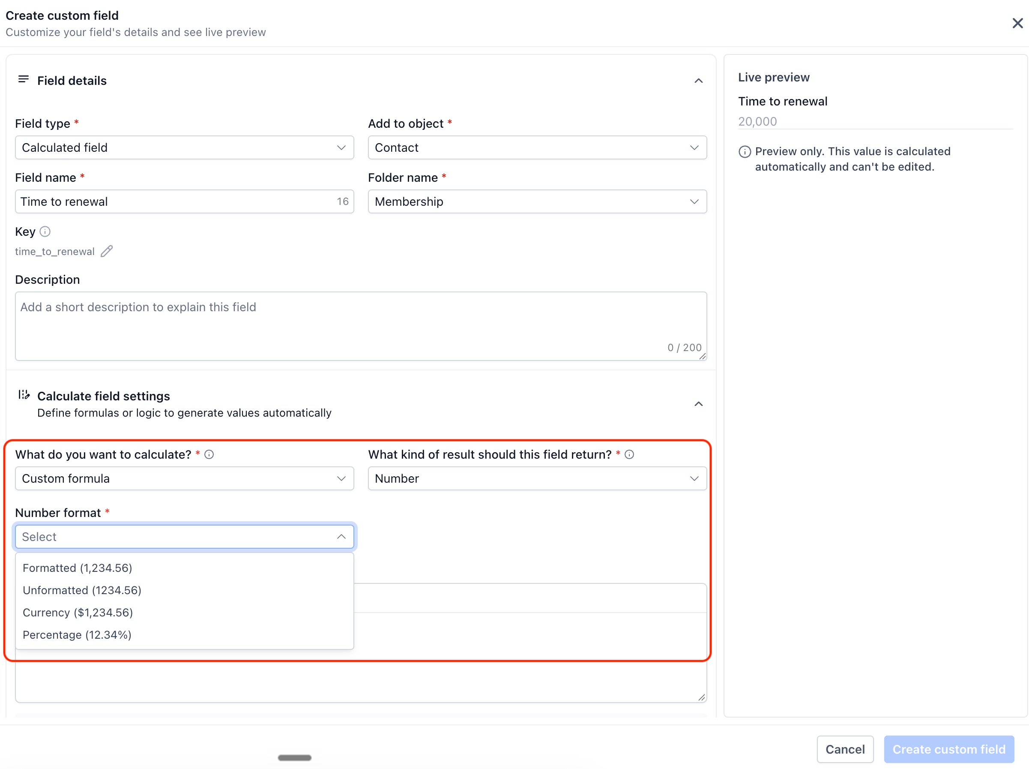Choose Currency ($1,234.56) option
Viewport: 1029px width, 769px height.
click(x=184, y=613)
